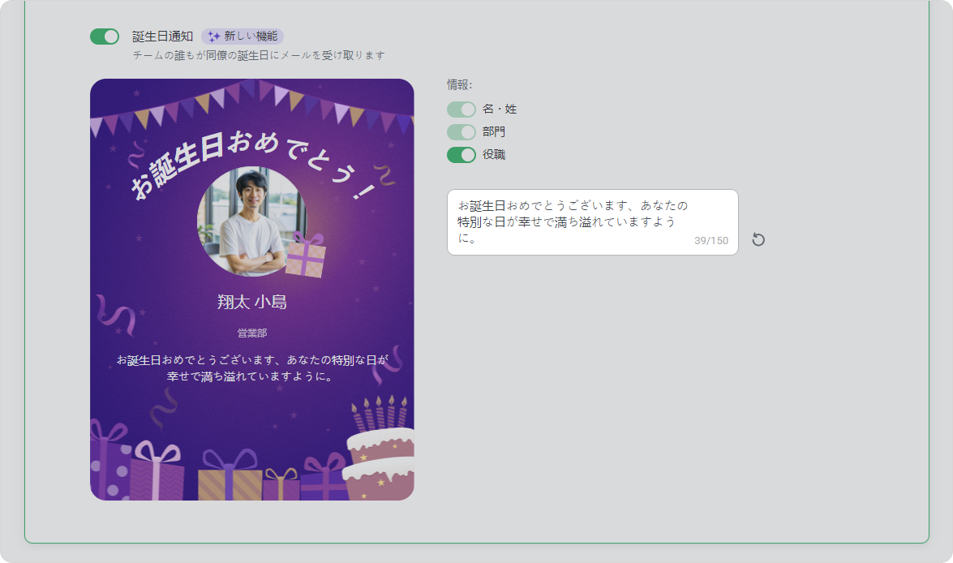
Task: Click the 39/150 character counter
Action: [x=711, y=241]
